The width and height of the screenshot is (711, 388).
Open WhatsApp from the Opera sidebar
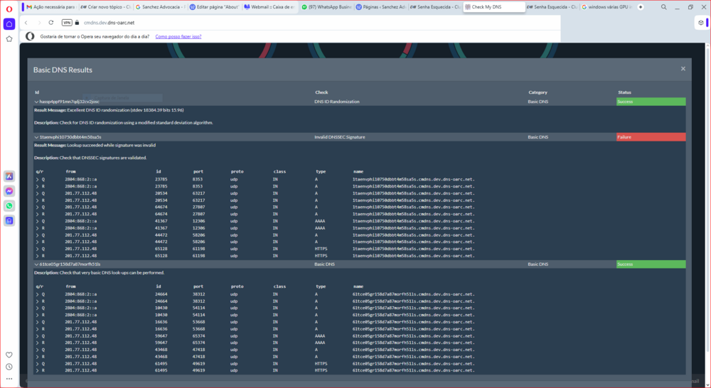coord(9,205)
